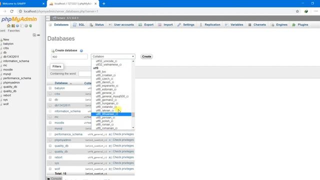This screenshot has height=180, width=320.
Task: Click the help icon beside Create database
Action: point(81,50)
